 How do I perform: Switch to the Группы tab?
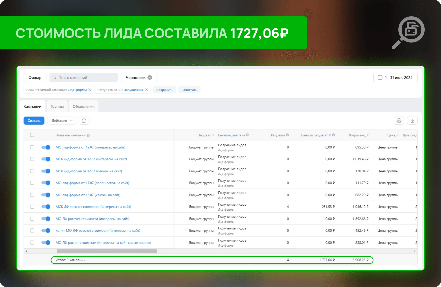(x=57, y=107)
